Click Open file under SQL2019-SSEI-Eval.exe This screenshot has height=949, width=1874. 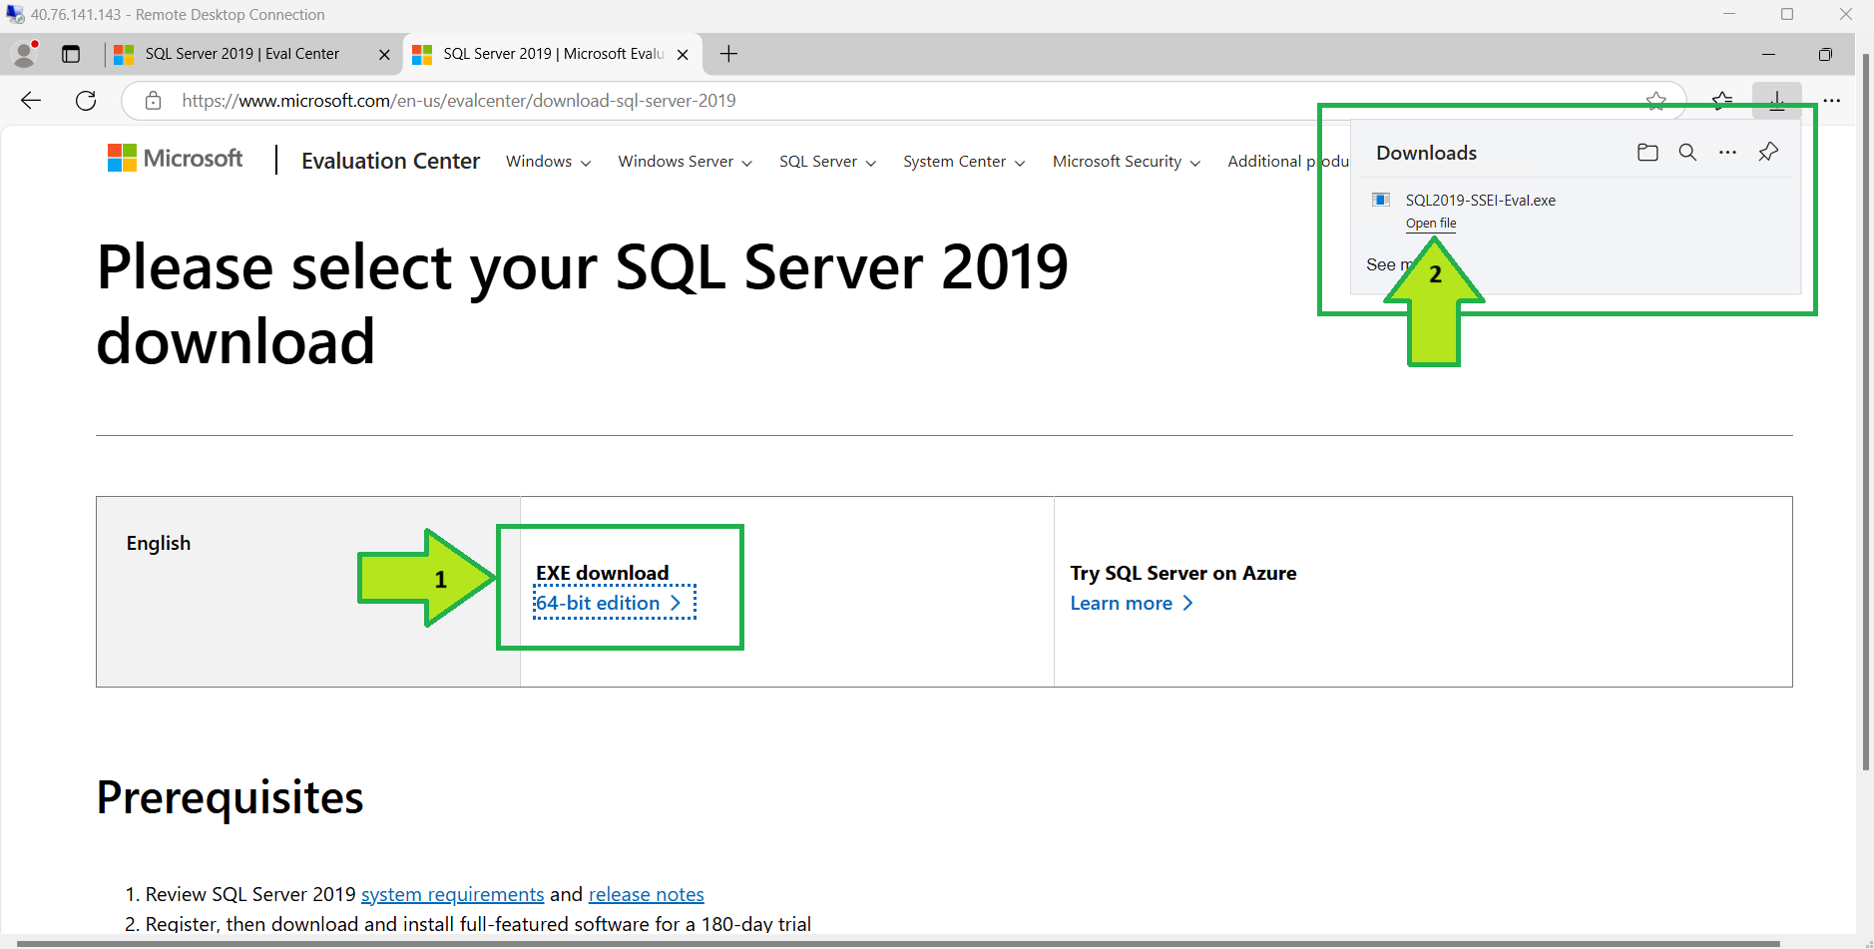click(1431, 224)
